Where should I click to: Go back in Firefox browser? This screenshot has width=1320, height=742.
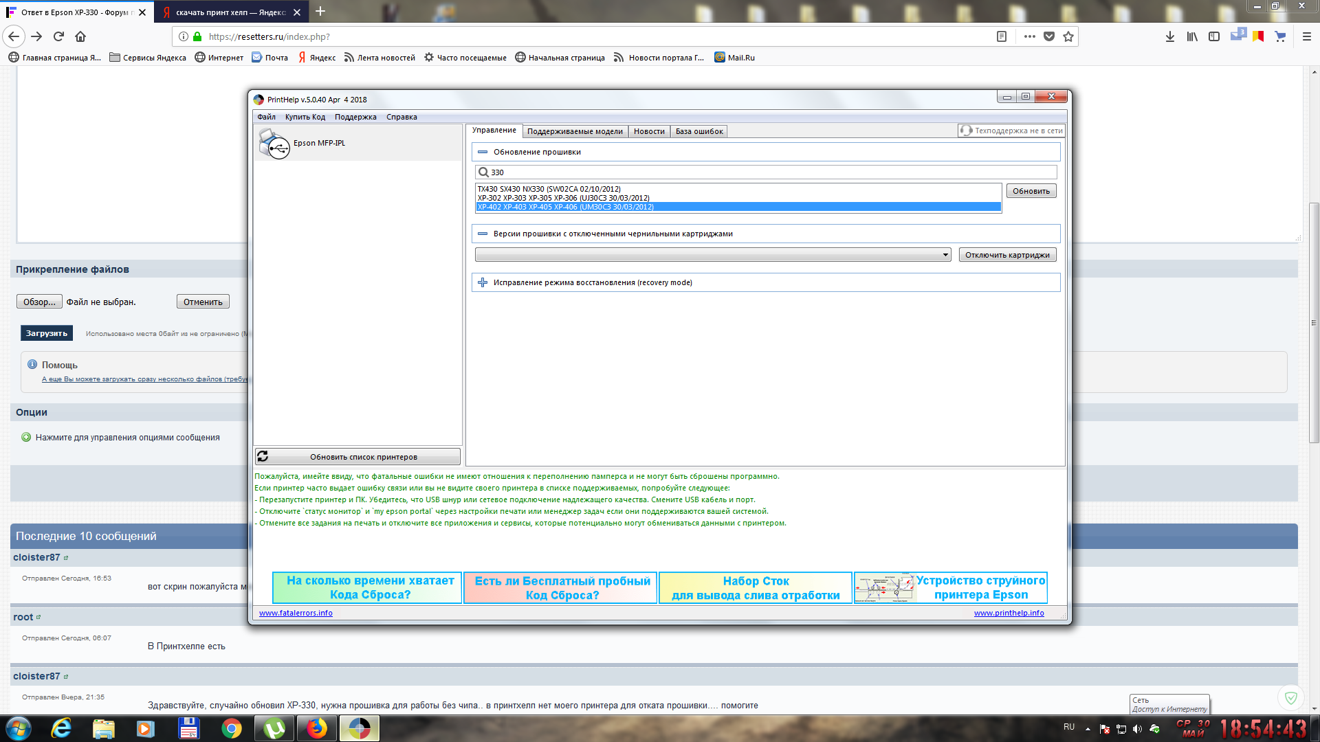(14, 36)
